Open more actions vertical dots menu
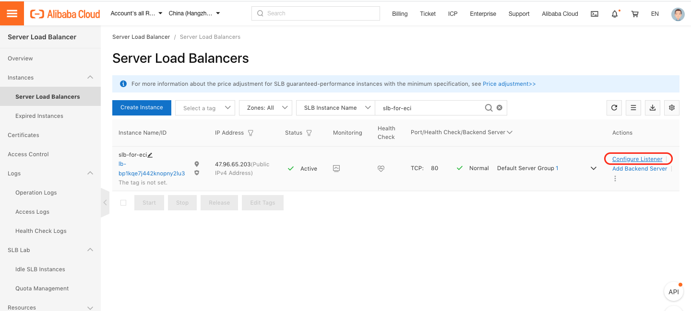The height and width of the screenshot is (311, 691). (615, 179)
